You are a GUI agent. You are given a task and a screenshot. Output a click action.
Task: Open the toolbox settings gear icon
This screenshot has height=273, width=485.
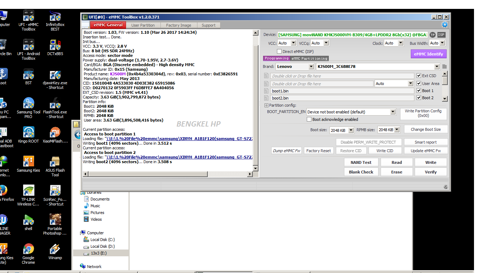pos(445,25)
